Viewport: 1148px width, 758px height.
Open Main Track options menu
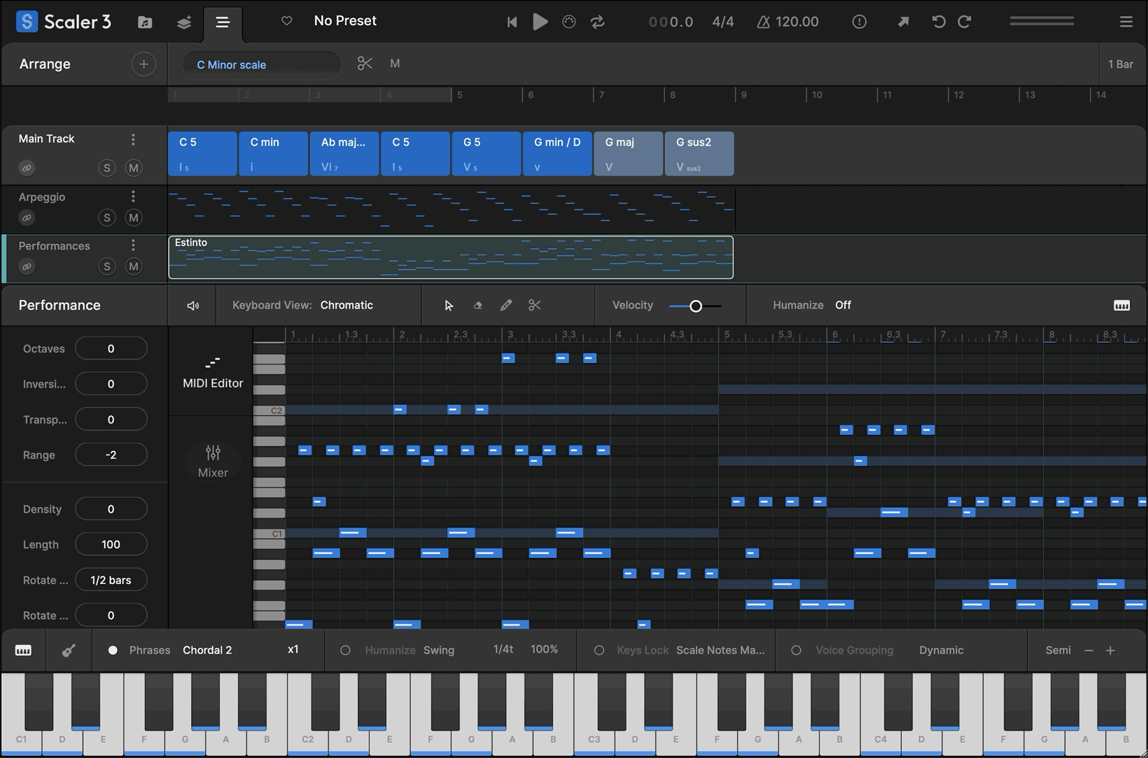133,139
